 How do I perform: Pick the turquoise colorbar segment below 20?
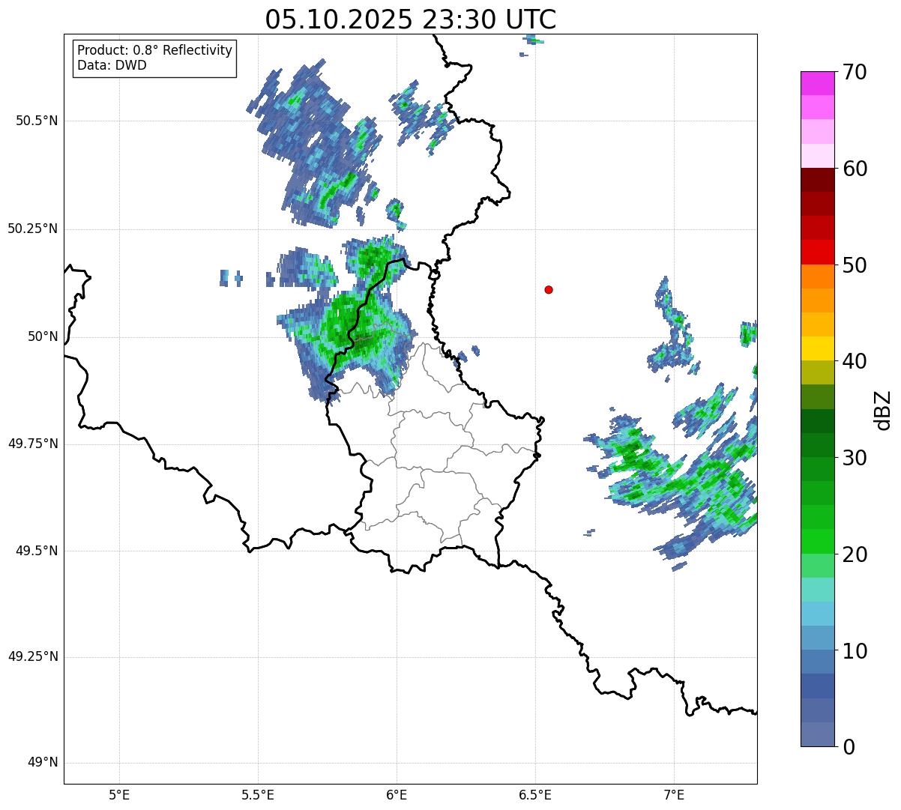click(818, 590)
